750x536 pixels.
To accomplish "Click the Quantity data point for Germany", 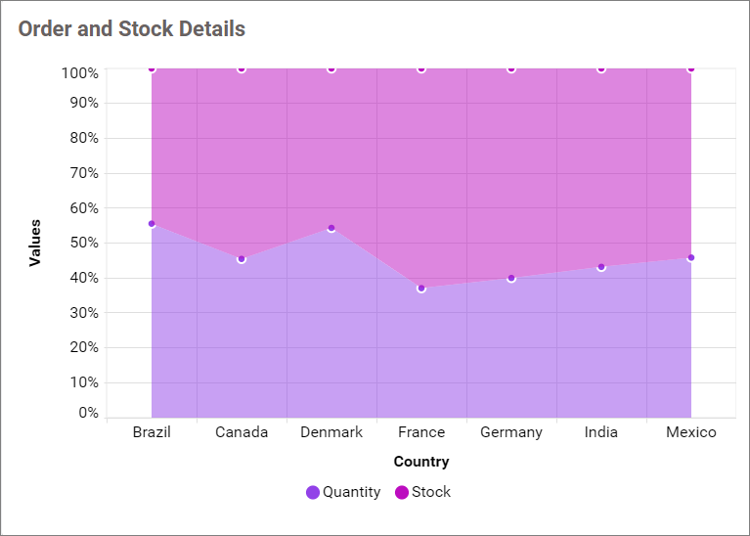I will 511,278.
